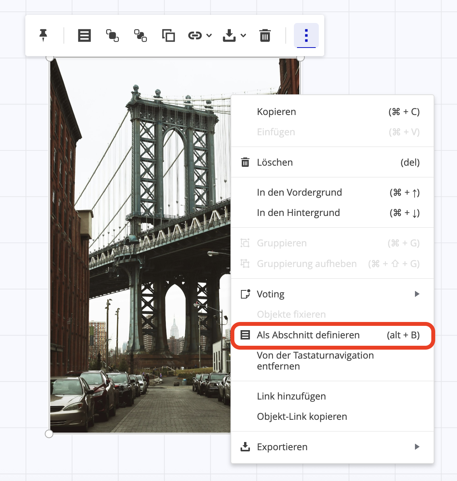Open dropdown arrow next to link icon
The width and height of the screenshot is (457, 481).
pyautogui.click(x=209, y=35)
